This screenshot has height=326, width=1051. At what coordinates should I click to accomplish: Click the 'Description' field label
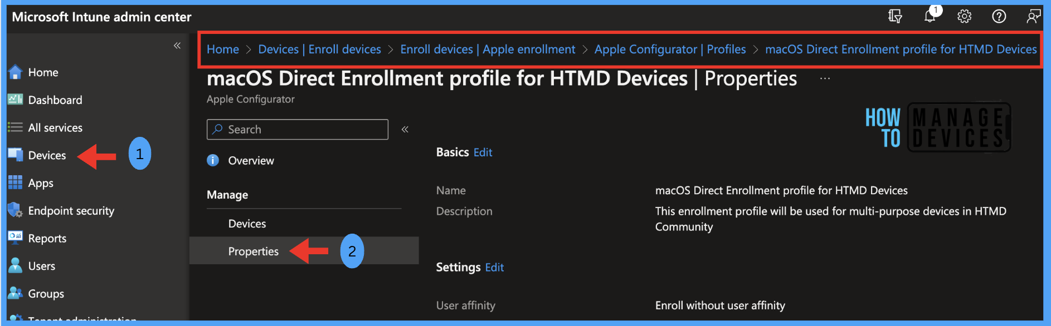(x=464, y=211)
